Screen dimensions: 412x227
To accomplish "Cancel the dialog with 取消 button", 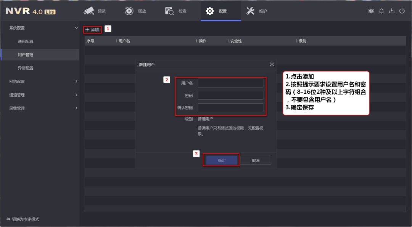I will (256, 160).
